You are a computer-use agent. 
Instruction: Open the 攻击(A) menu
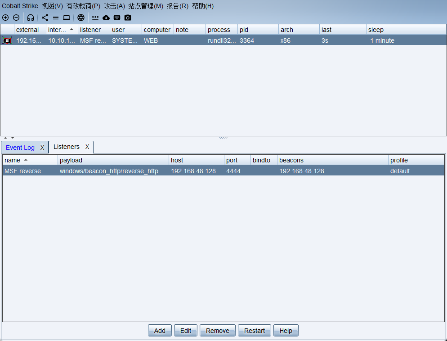click(114, 6)
